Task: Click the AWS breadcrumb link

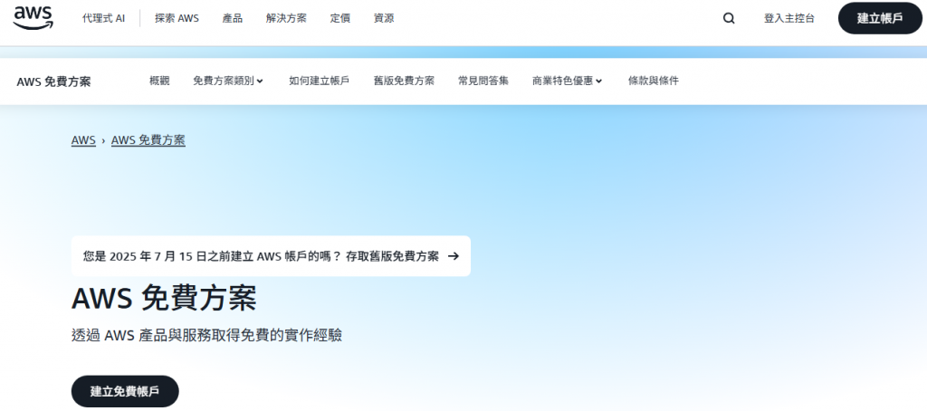Action: 83,140
